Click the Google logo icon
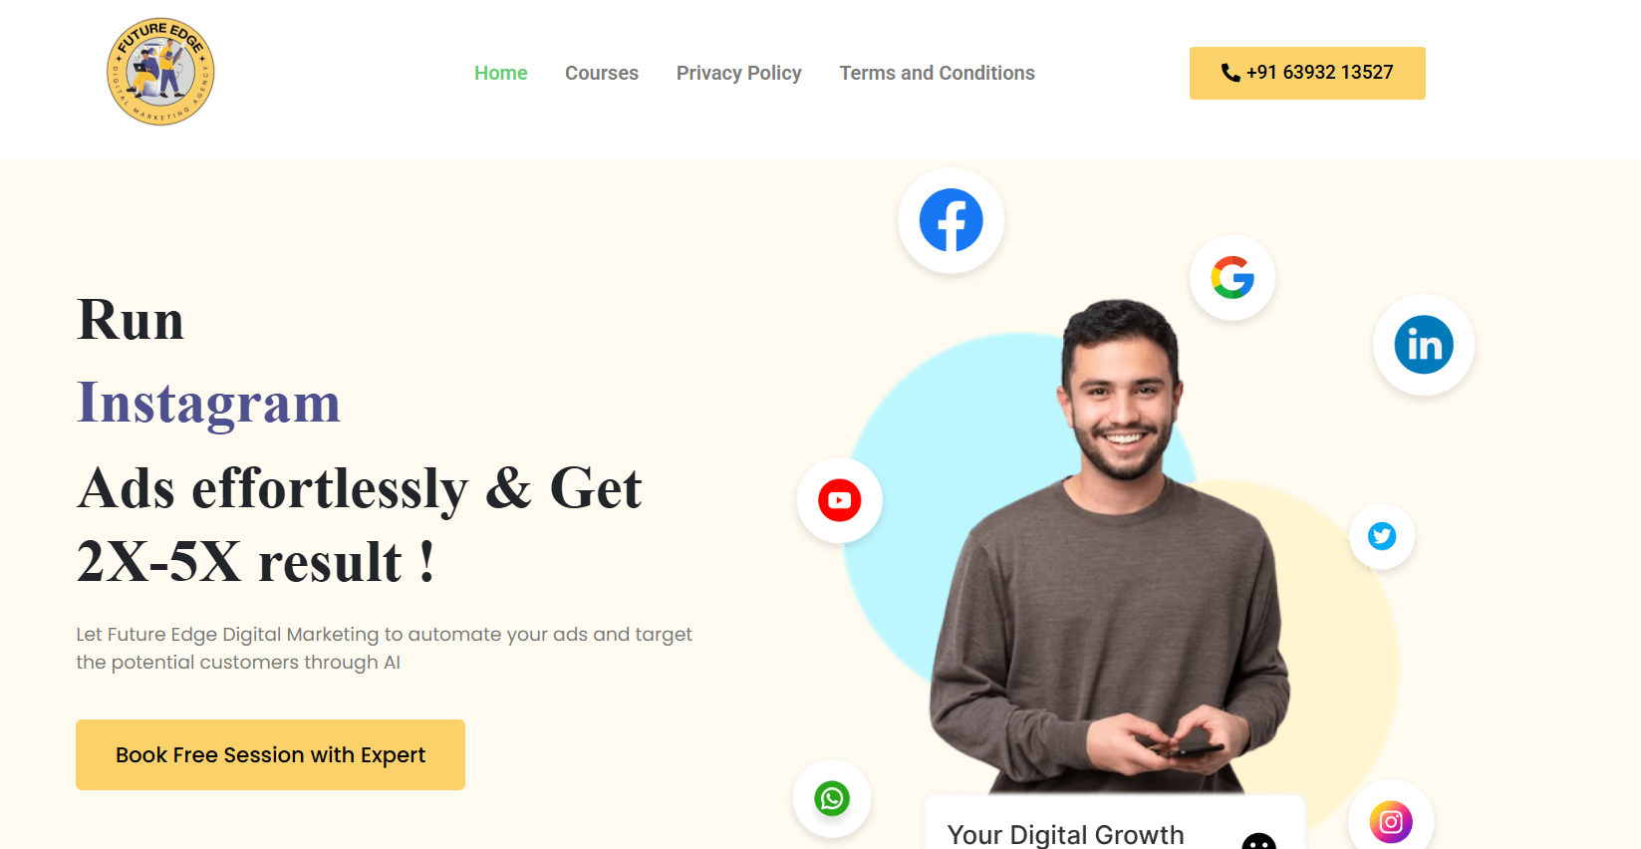The height and width of the screenshot is (849, 1641). point(1232,277)
